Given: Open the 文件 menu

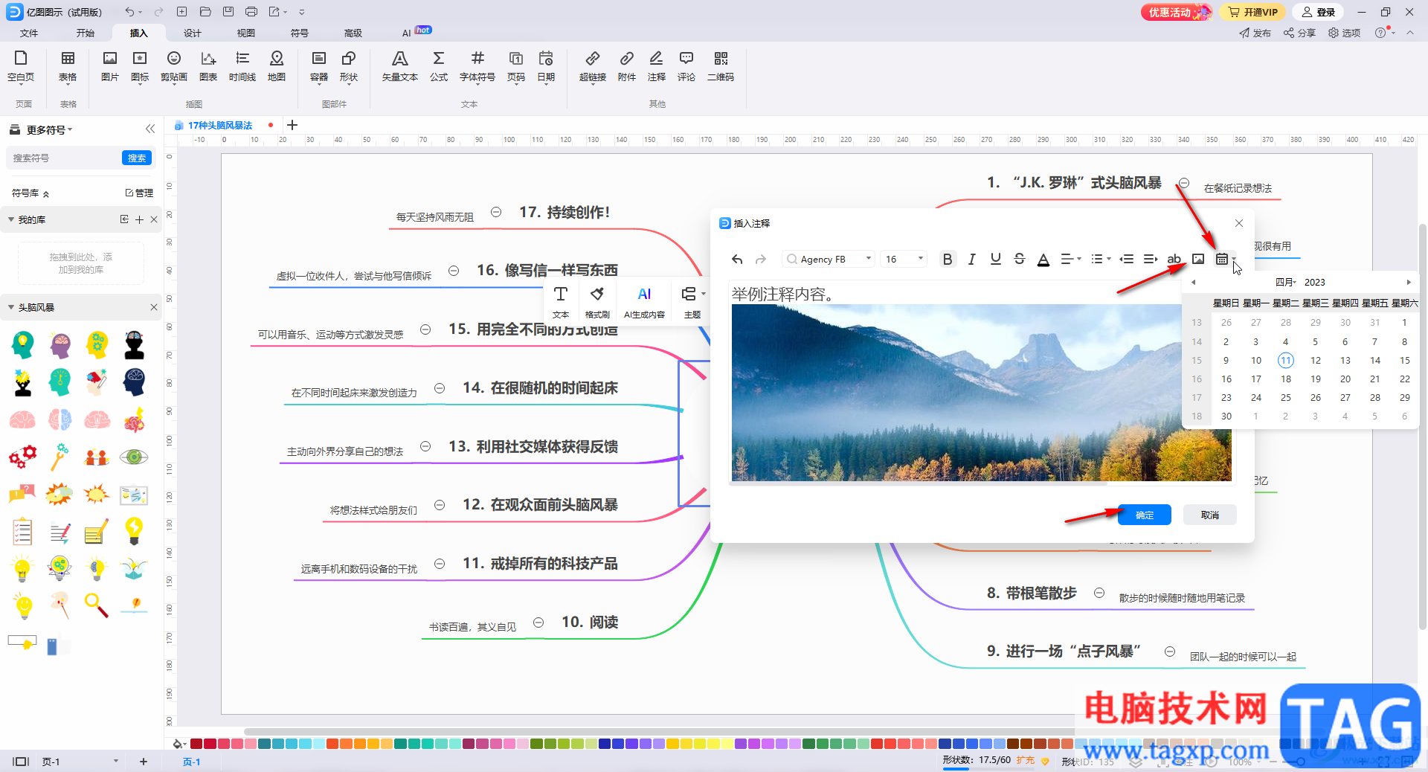Looking at the screenshot, I should coord(29,33).
